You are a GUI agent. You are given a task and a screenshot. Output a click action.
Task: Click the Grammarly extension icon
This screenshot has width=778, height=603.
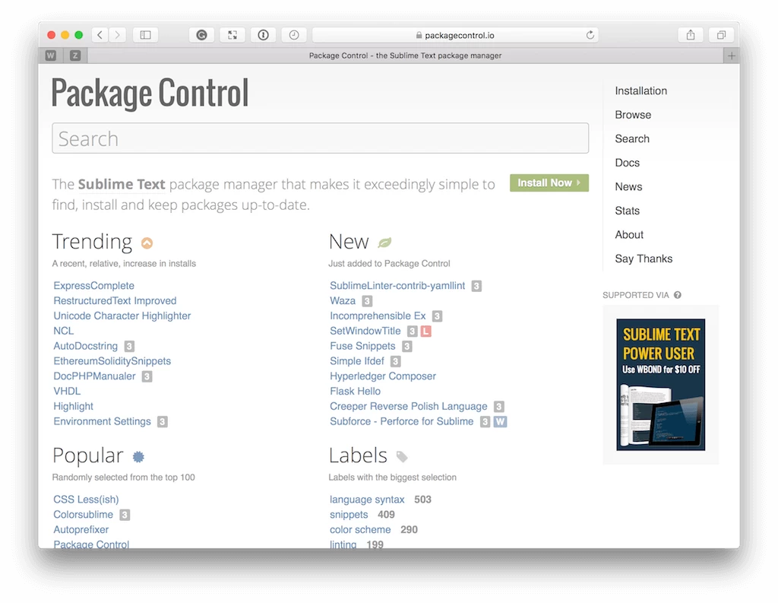(202, 35)
